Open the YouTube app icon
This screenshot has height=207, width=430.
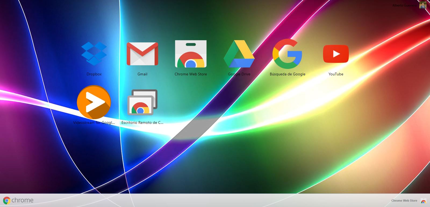[x=336, y=54]
